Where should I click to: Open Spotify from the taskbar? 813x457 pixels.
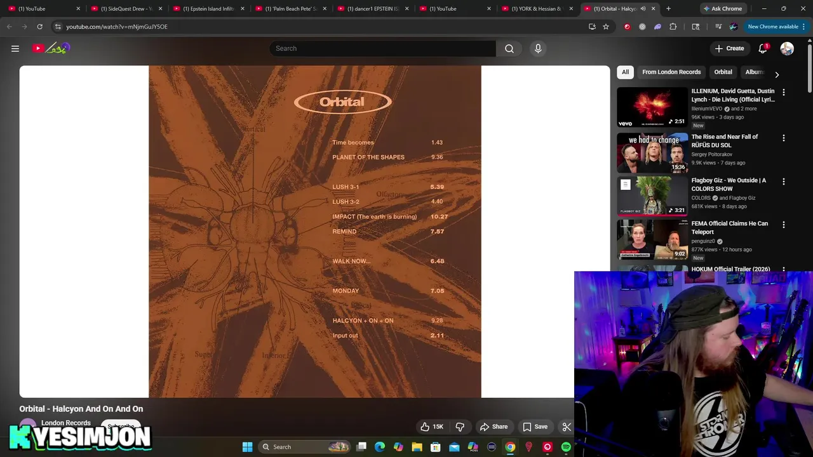566,447
